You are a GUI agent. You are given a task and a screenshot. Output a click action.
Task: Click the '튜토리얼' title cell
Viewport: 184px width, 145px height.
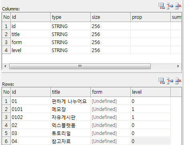click(x=70, y=133)
